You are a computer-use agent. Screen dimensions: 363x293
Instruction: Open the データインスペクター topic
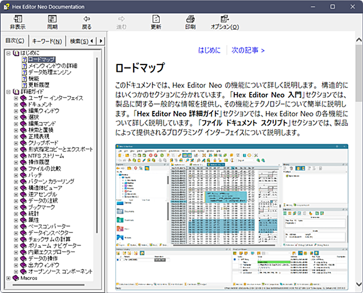(50, 233)
